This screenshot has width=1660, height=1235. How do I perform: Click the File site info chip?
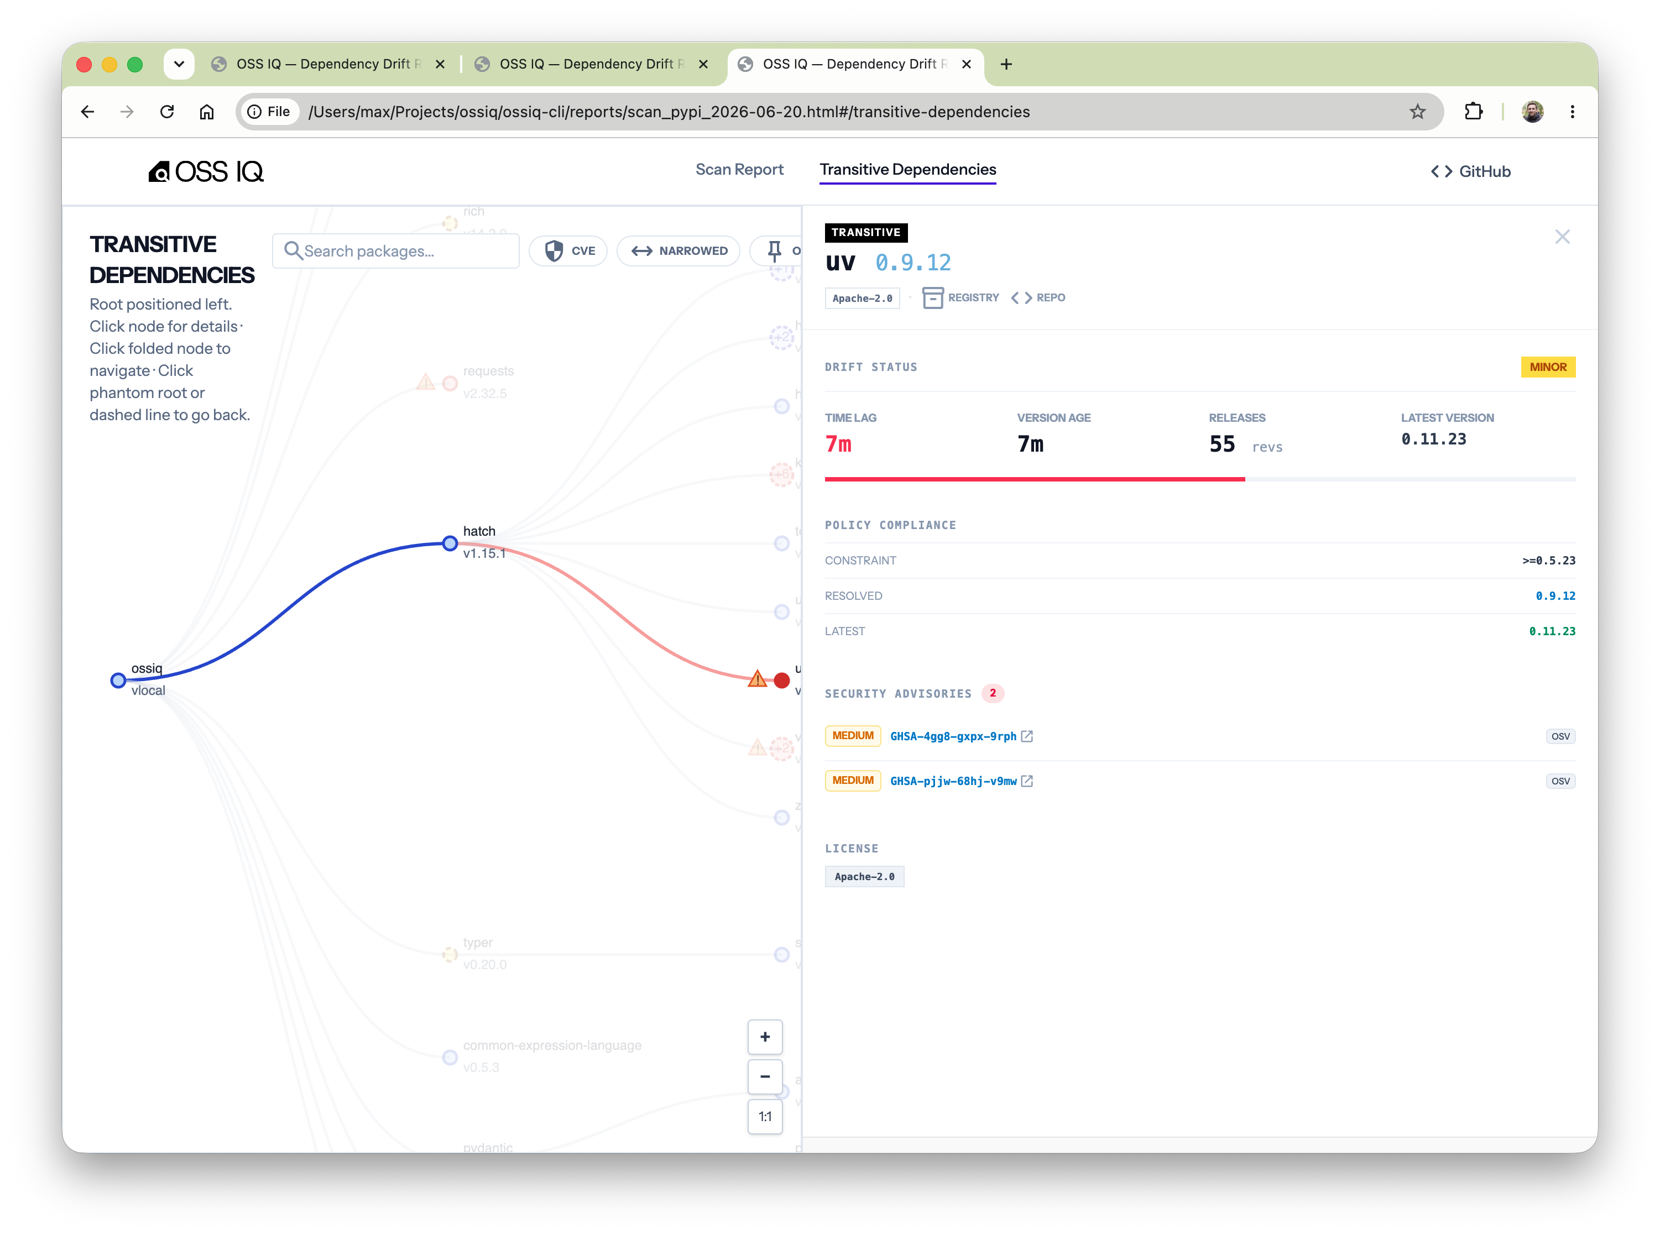(x=269, y=111)
